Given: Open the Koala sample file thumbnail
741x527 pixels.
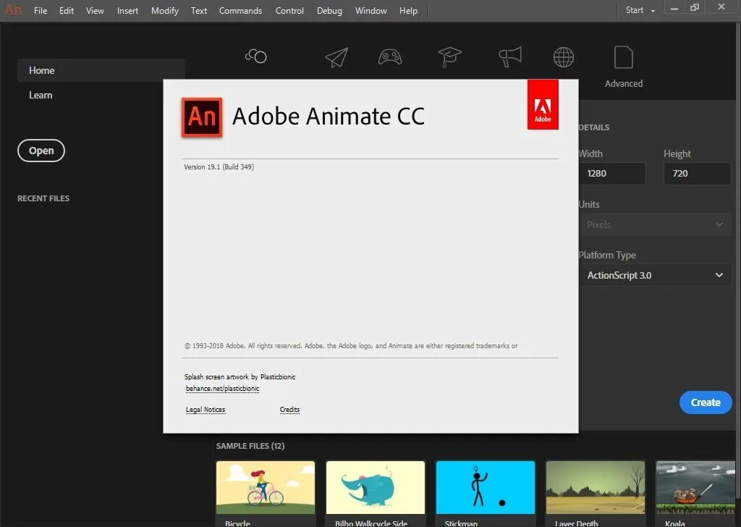Looking at the screenshot, I should coord(695,487).
